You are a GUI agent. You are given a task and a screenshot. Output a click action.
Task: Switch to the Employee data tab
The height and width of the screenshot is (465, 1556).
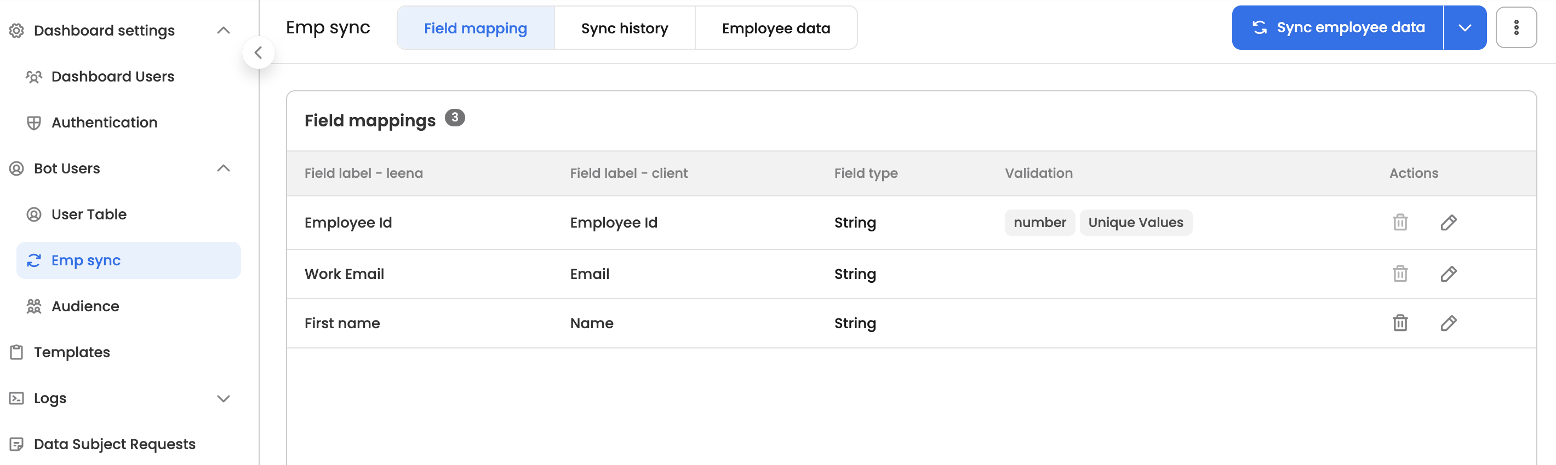775,28
